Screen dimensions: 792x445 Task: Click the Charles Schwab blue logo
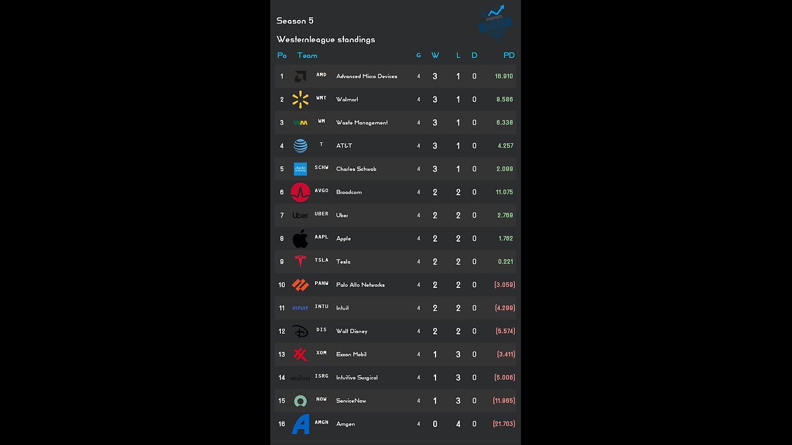(x=300, y=169)
